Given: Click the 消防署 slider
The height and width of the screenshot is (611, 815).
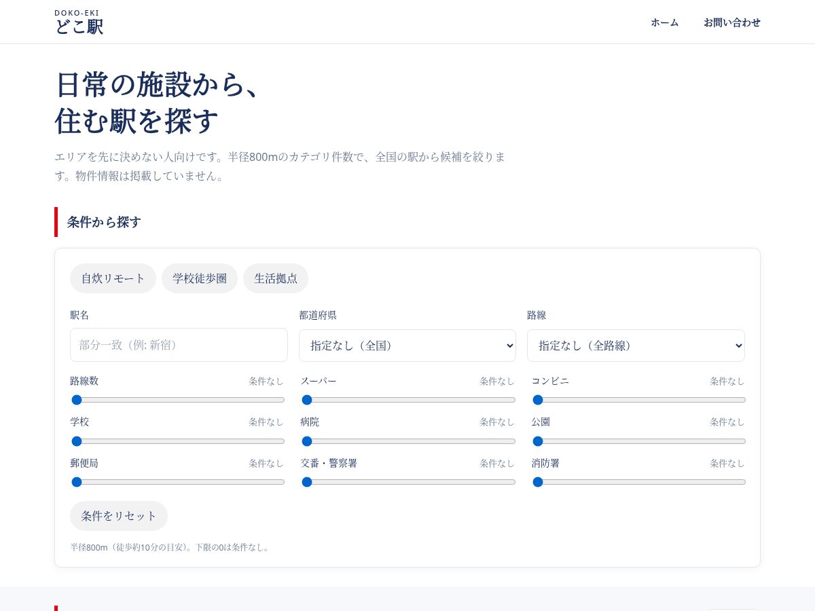Looking at the screenshot, I should pyautogui.click(x=639, y=482).
